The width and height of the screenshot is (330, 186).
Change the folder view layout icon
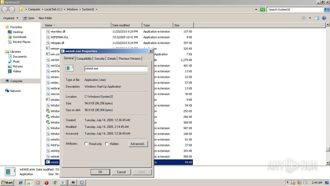[x=304, y=18]
